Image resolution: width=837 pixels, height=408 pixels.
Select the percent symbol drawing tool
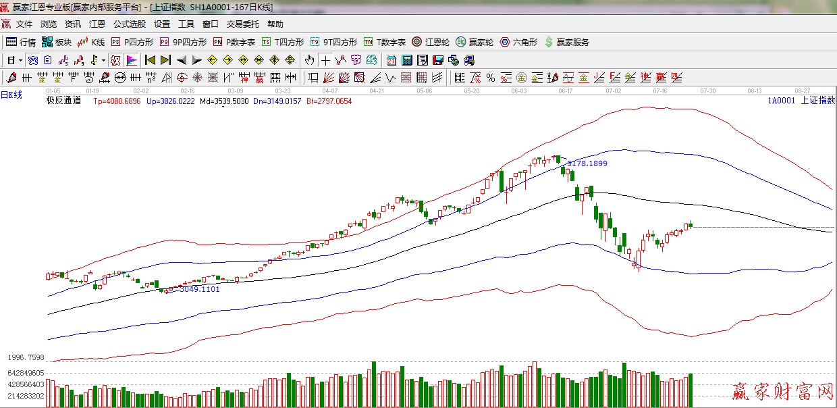(490, 77)
